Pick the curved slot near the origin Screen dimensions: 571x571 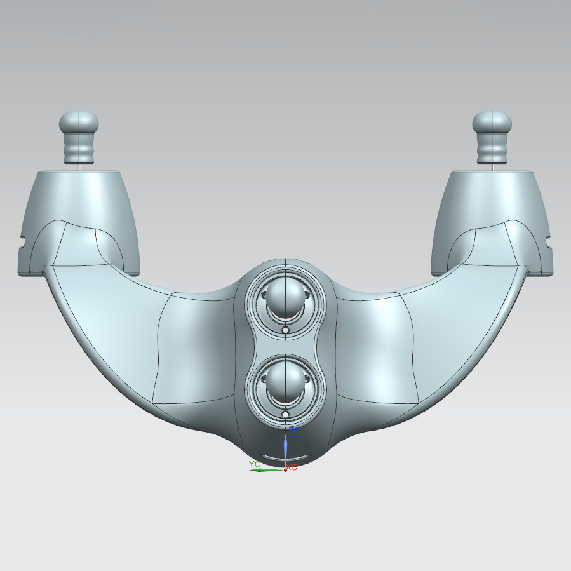(x=286, y=457)
